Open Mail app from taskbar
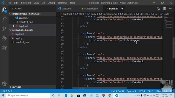This screenshot has width=175, height=98. [x=85, y=96]
